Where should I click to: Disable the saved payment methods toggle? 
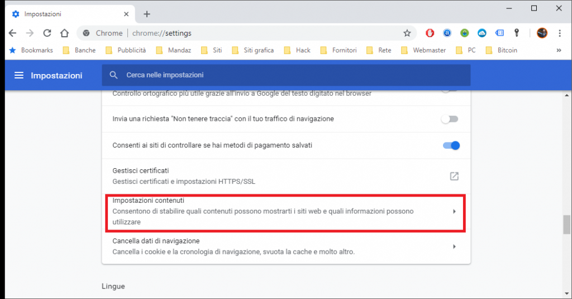pos(451,145)
